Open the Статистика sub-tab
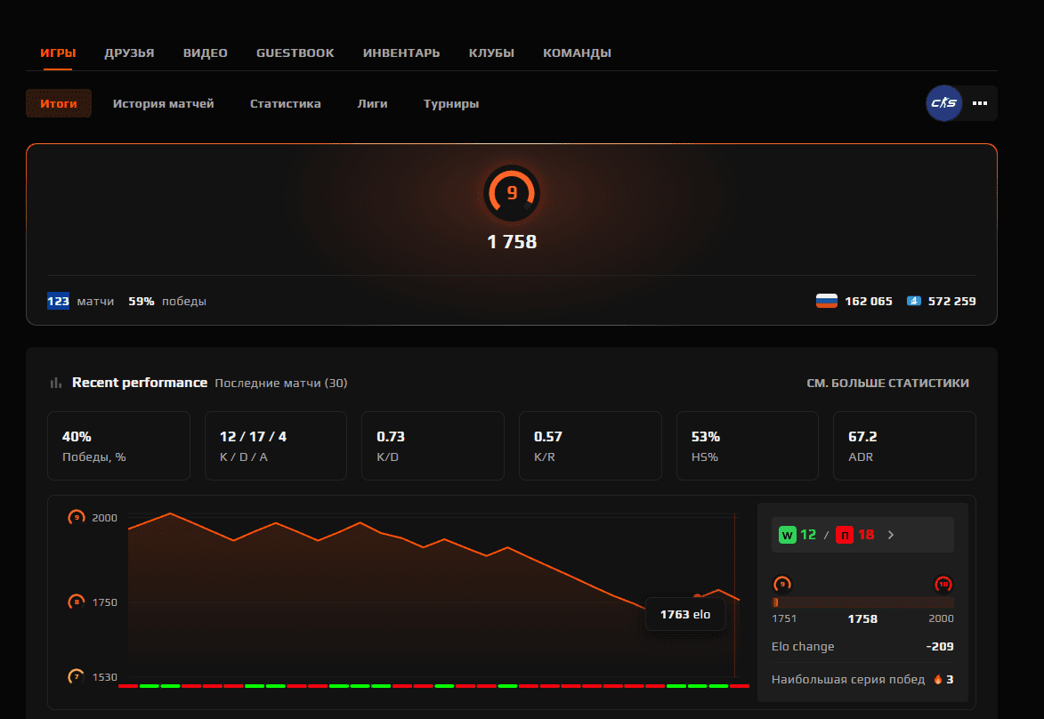The height and width of the screenshot is (719, 1044). [285, 103]
